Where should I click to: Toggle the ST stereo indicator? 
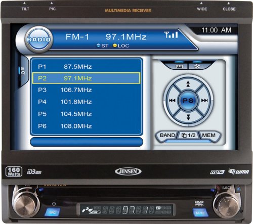[x=103, y=46]
